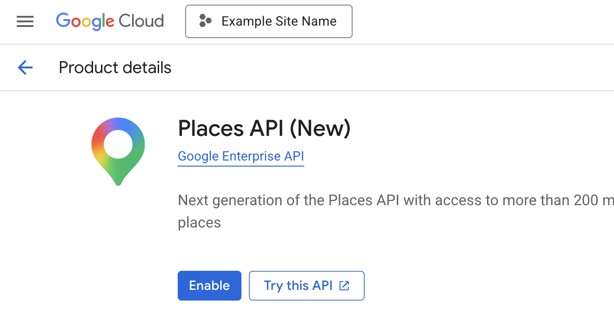614x335 pixels.
Task: Click the Google Cloud logo
Action: click(x=110, y=21)
